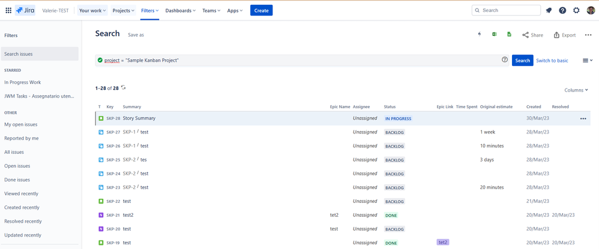Open the notifications bell icon
The image size is (599, 249).
549,10
